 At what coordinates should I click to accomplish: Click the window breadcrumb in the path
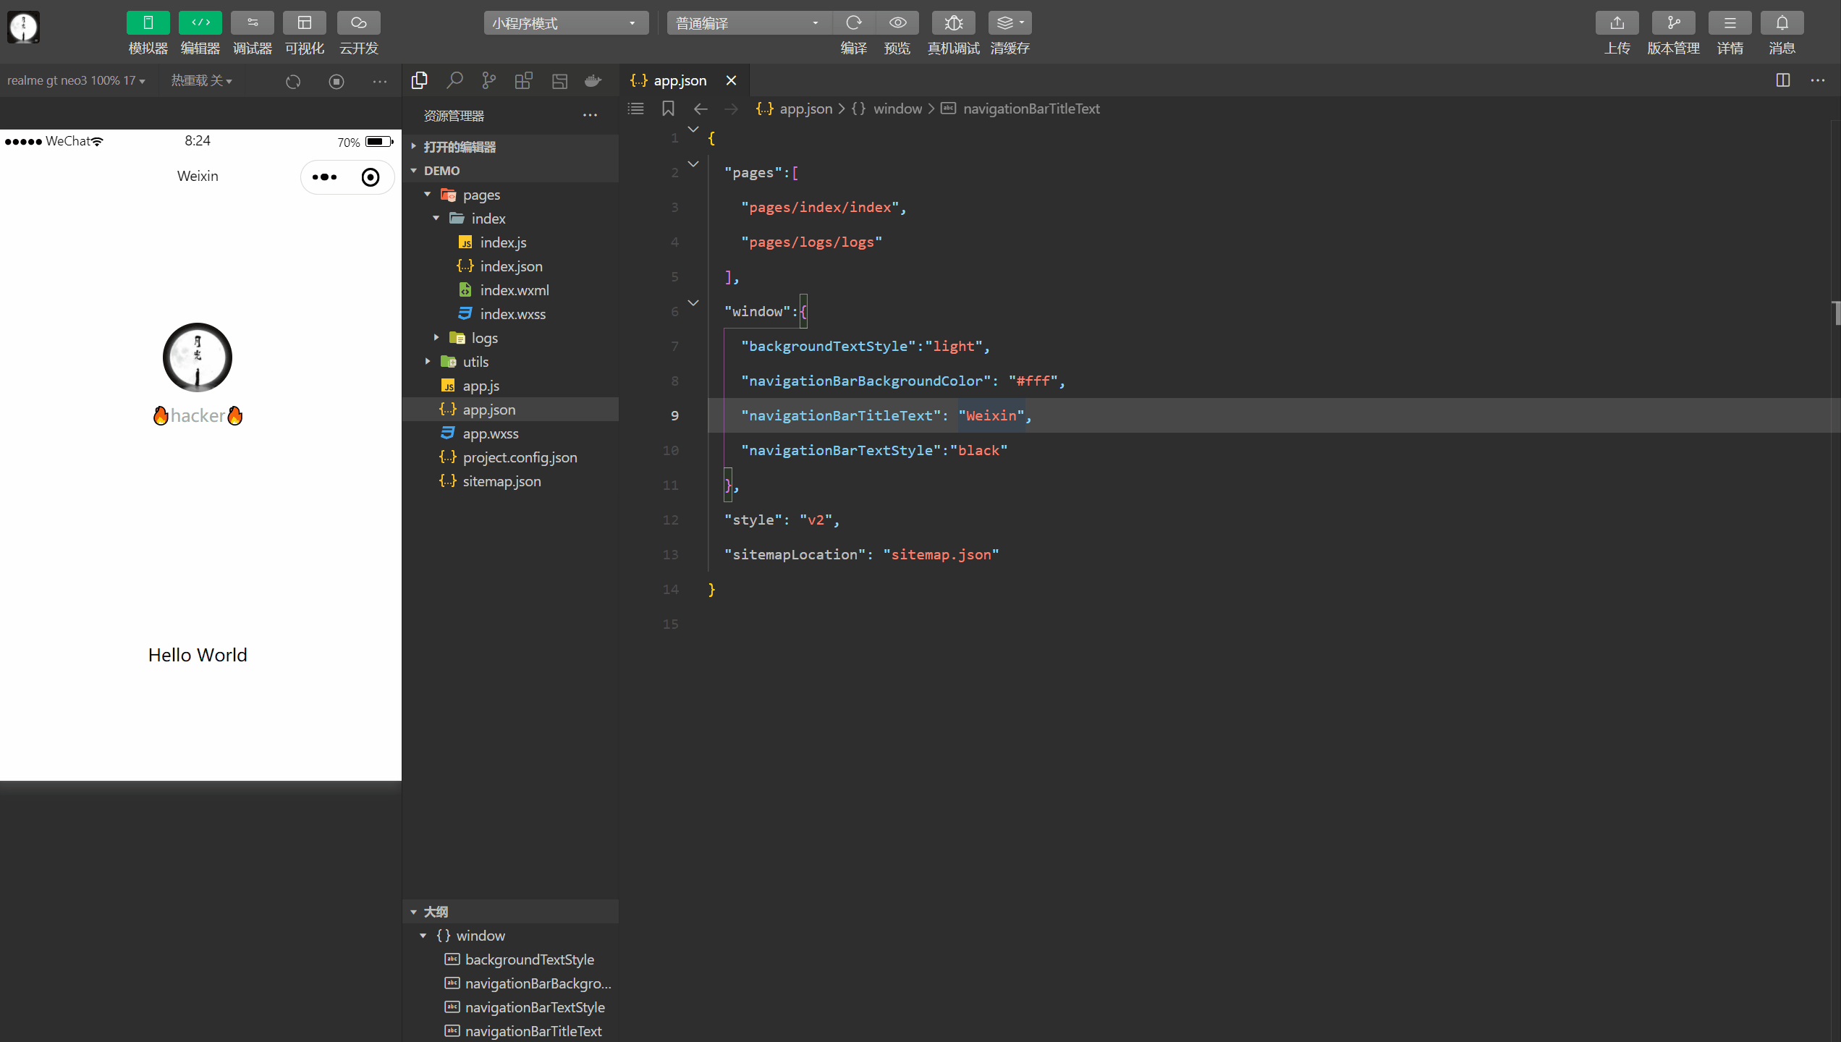(897, 109)
